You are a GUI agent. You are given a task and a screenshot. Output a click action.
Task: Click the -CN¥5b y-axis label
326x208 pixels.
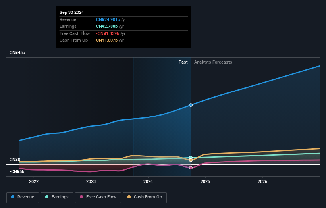coord(17,171)
